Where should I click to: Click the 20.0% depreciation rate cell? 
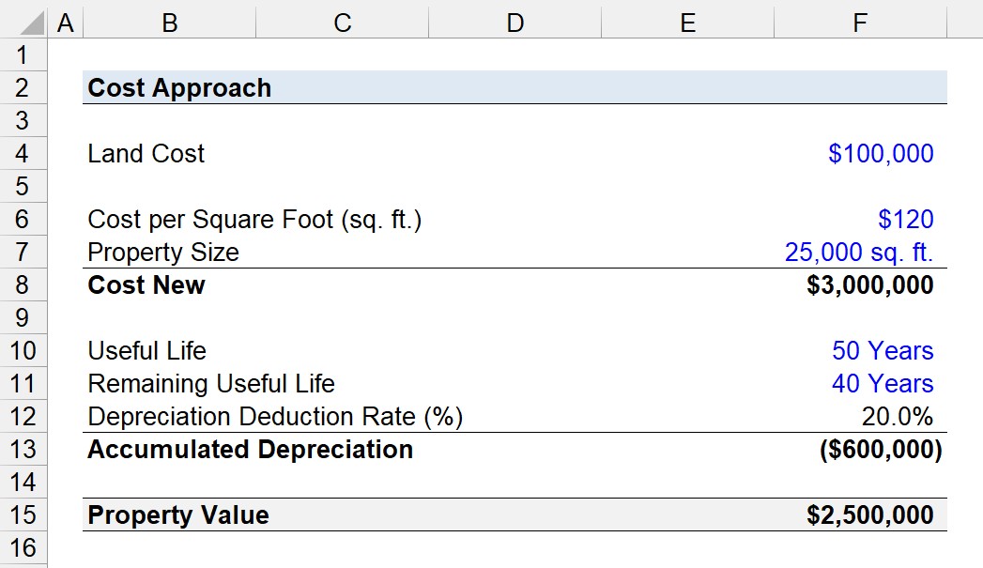point(861,416)
